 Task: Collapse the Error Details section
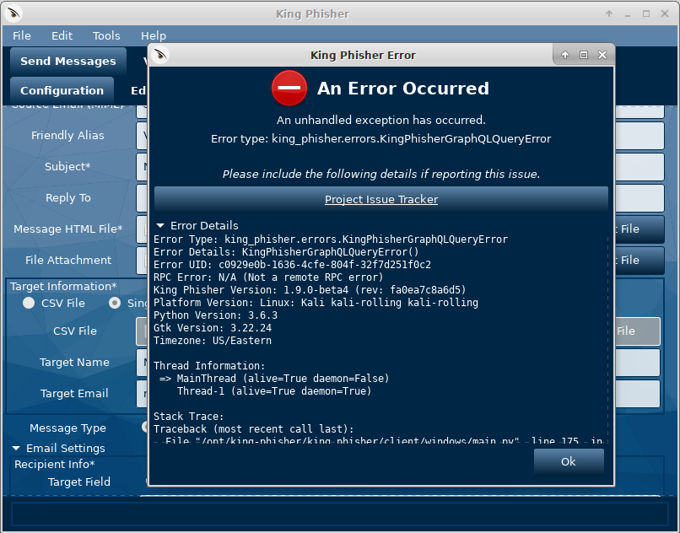pyautogui.click(x=161, y=225)
